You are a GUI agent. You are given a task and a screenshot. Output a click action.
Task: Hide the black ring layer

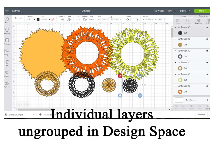tap(207, 51)
